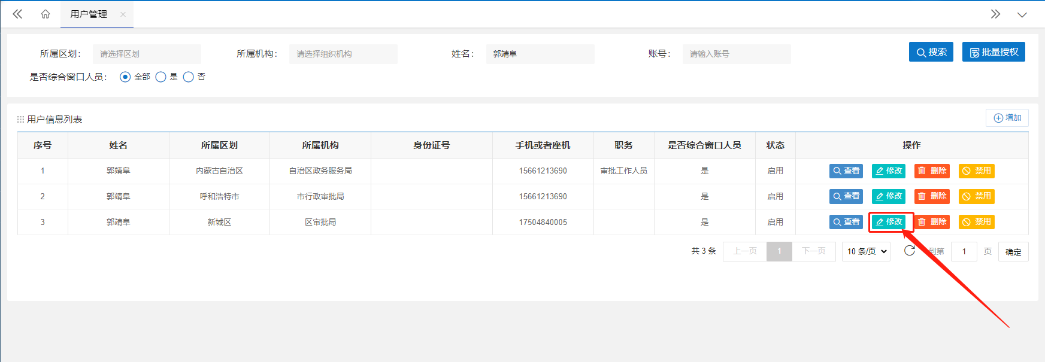The width and height of the screenshot is (1045, 362).
Task: Select the 是 radio option
Action: (x=160, y=77)
